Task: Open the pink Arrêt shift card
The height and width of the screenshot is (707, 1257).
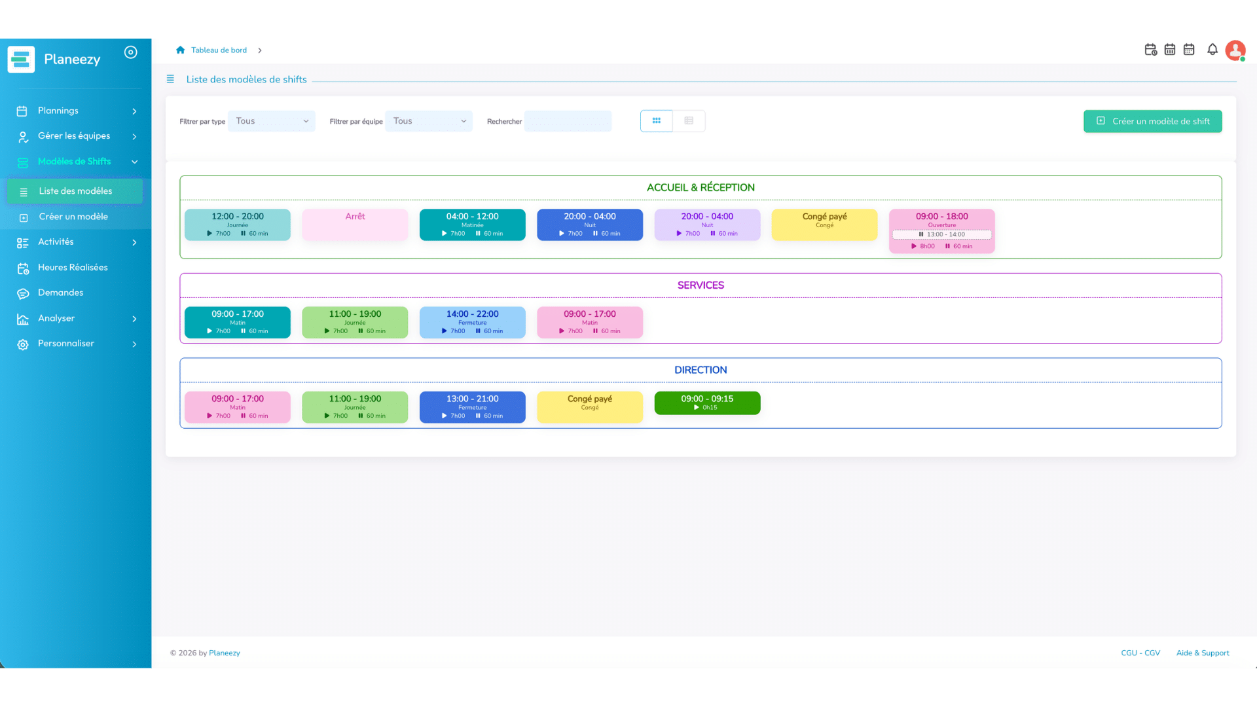Action: pyautogui.click(x=355, y=225)
